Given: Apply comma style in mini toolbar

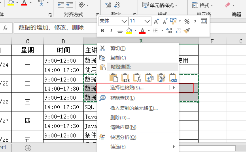Looking at the screenshot, I should coord(195,21).
